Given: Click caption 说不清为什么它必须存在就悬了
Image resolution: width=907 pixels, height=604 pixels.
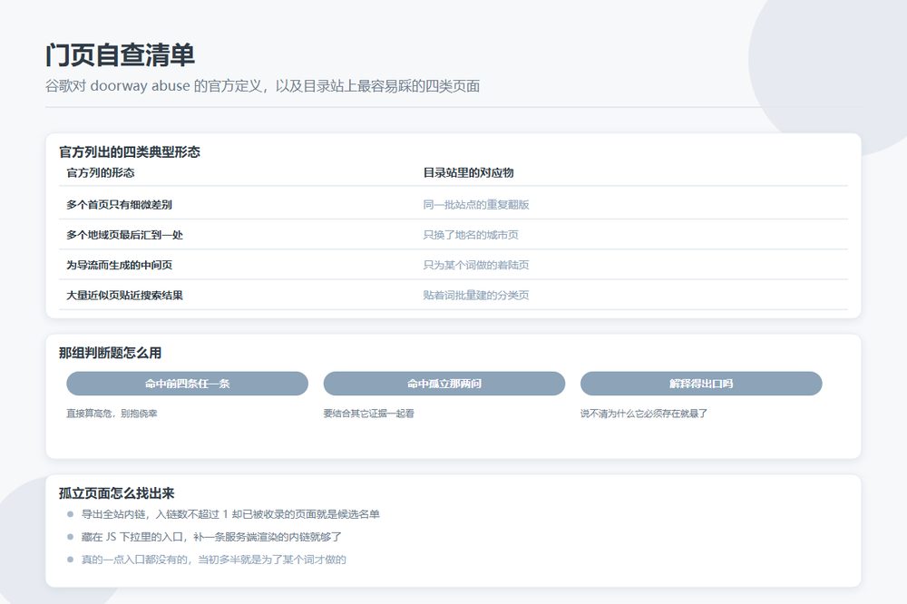Looking at the screenshot, I should coord(644,414).
